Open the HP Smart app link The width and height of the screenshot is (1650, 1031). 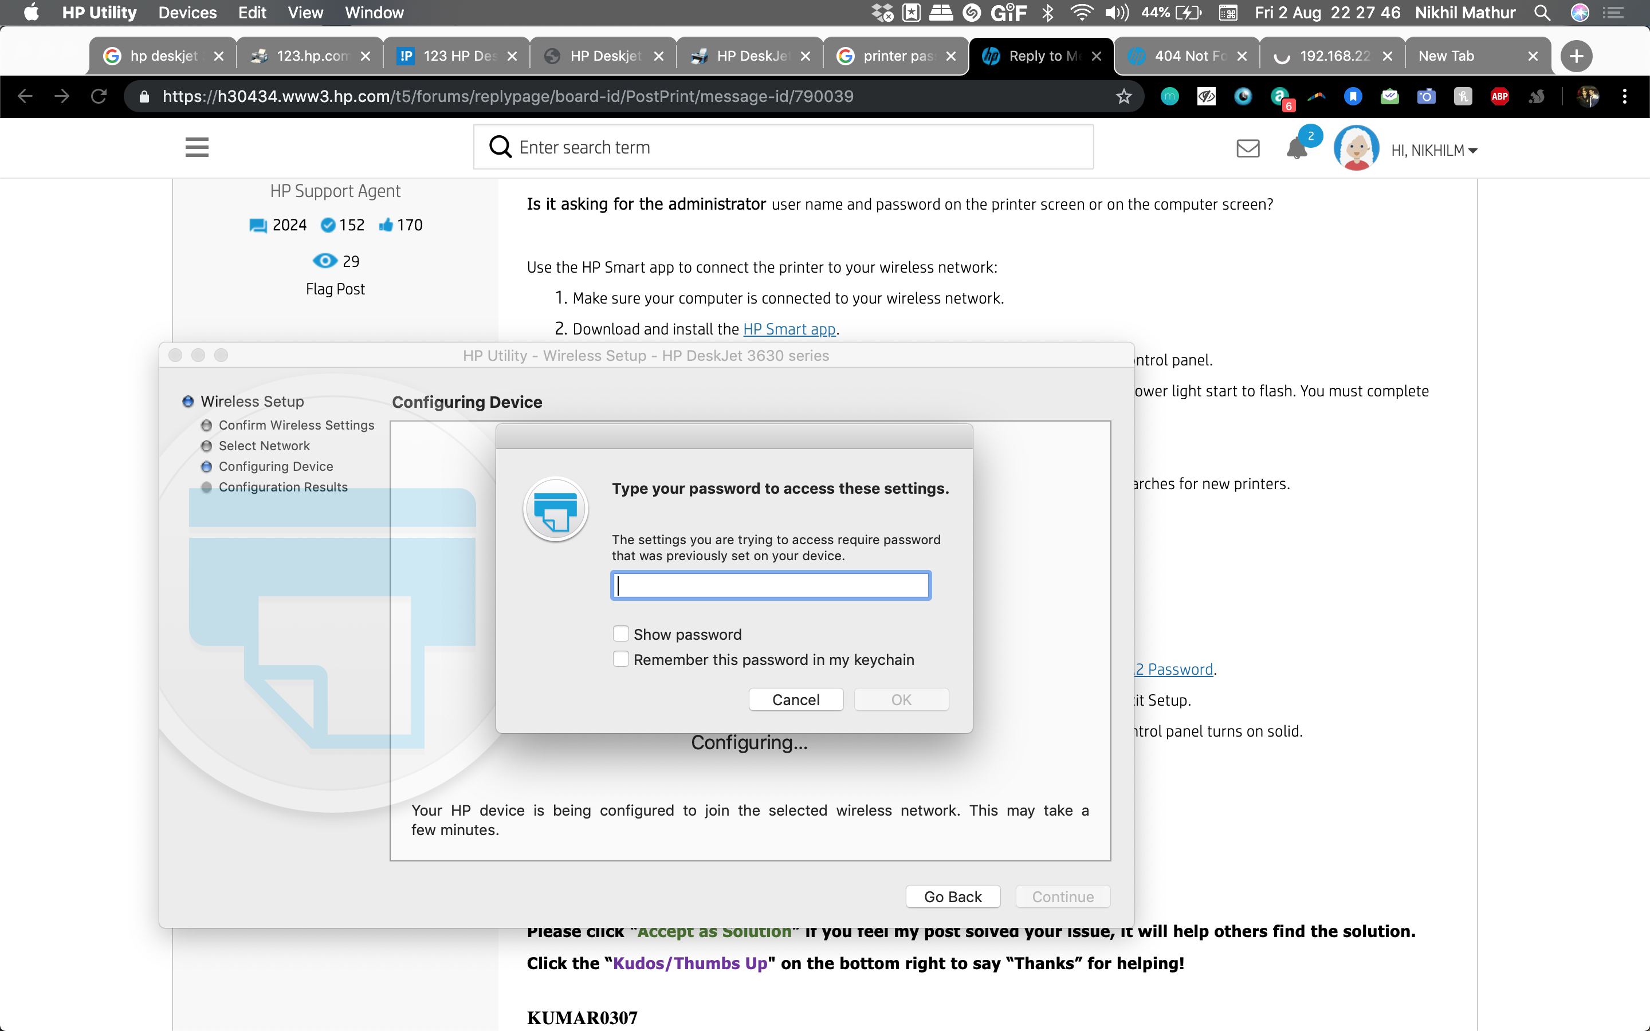789,329
